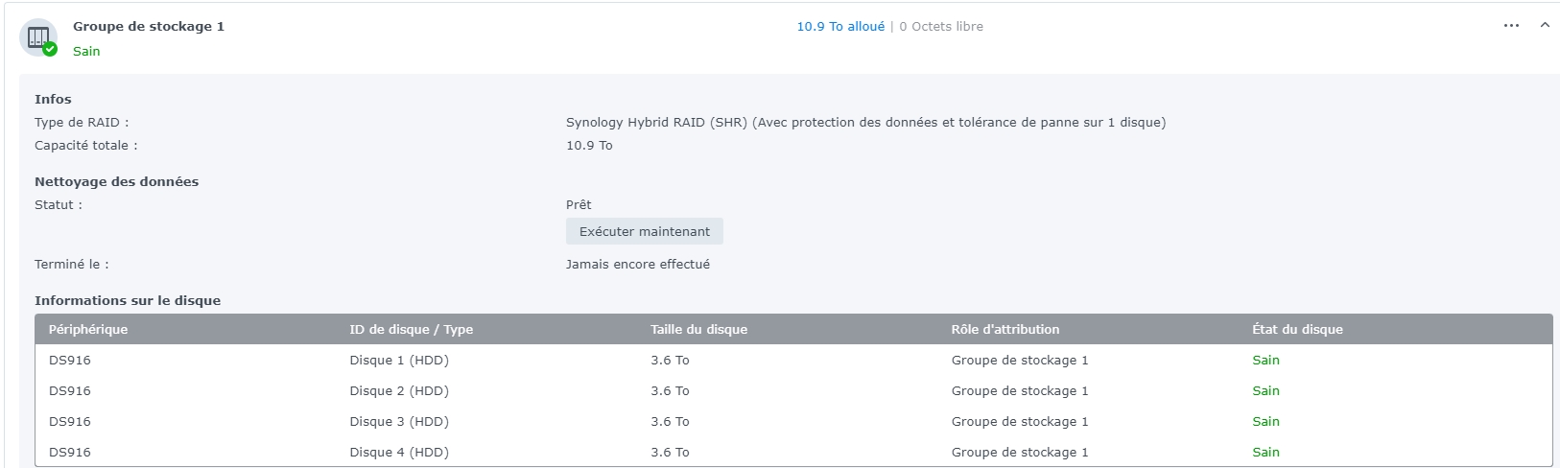Image resolution: width=1560 pixels, height=468 pixels.
Task: Select the Disque 4 (HDD) row
Action: pos(399,453)
